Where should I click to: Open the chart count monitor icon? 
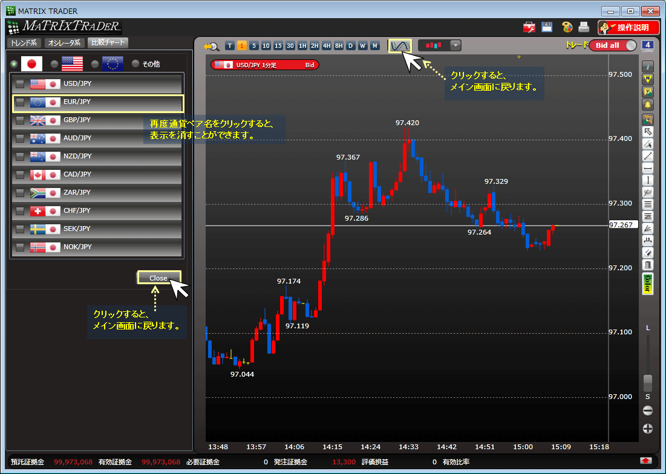648,45
